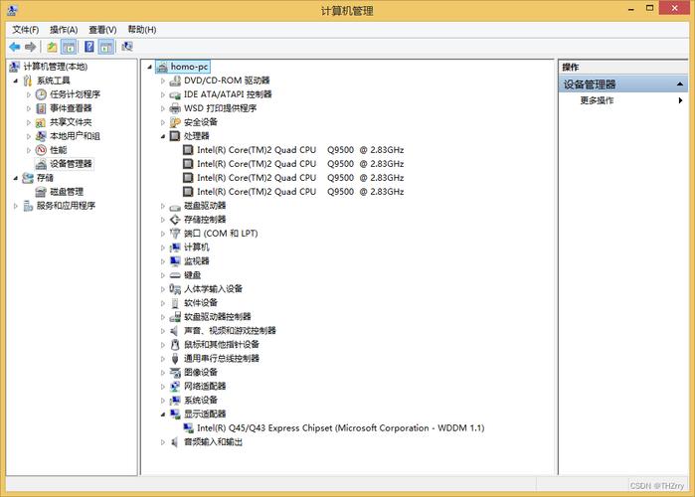The width and height of the screenshot is (695, 497).
Task: Select the 存储控制器 category
Action: point(205,220)
